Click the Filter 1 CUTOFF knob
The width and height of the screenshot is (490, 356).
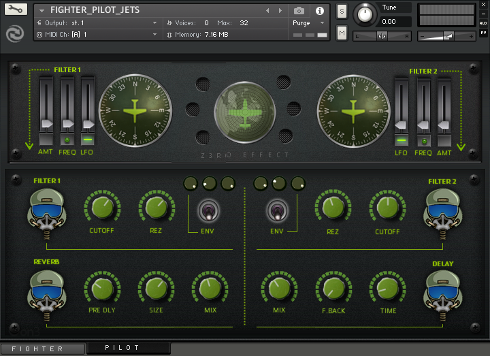point(102,208)
